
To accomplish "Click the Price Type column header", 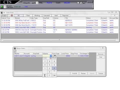I will point(56,53).
